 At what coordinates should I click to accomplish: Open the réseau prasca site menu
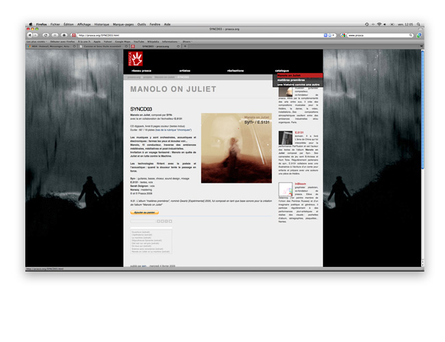[x=141, y=70]
